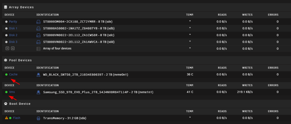Open the Flash boot device link
This screenshot has height=124, width=291.
click(x=17, y=118)
